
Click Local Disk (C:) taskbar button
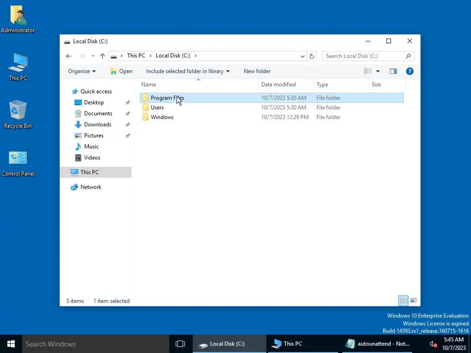click(229, 344)
